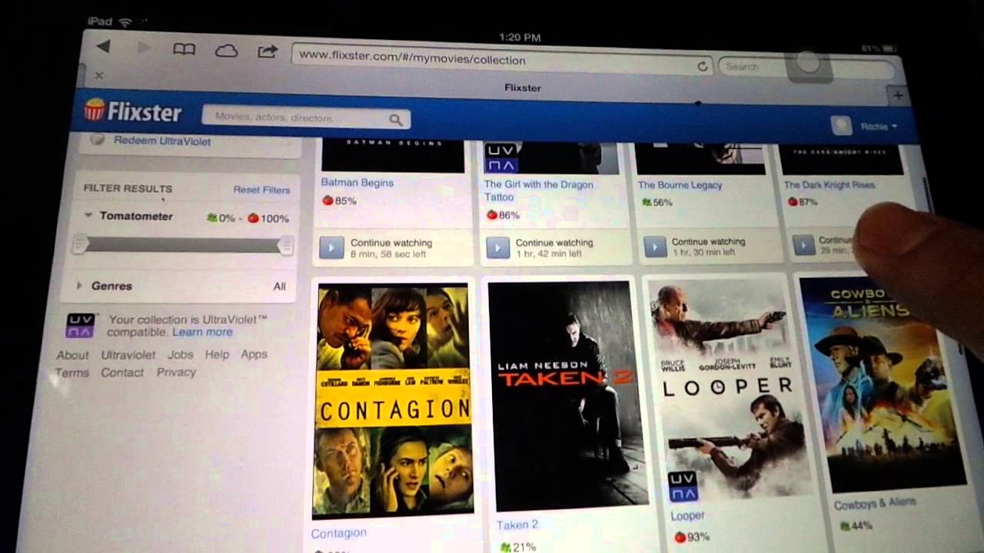Tap the Safari back arrow
Screen dimensions: 984x553
tap(103, 47)
